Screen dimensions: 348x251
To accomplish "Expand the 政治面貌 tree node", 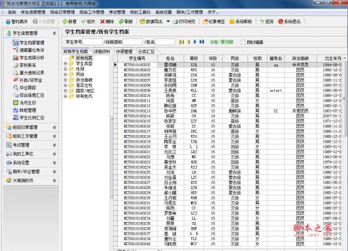I will pyautogui.click(x=65, y=80).
